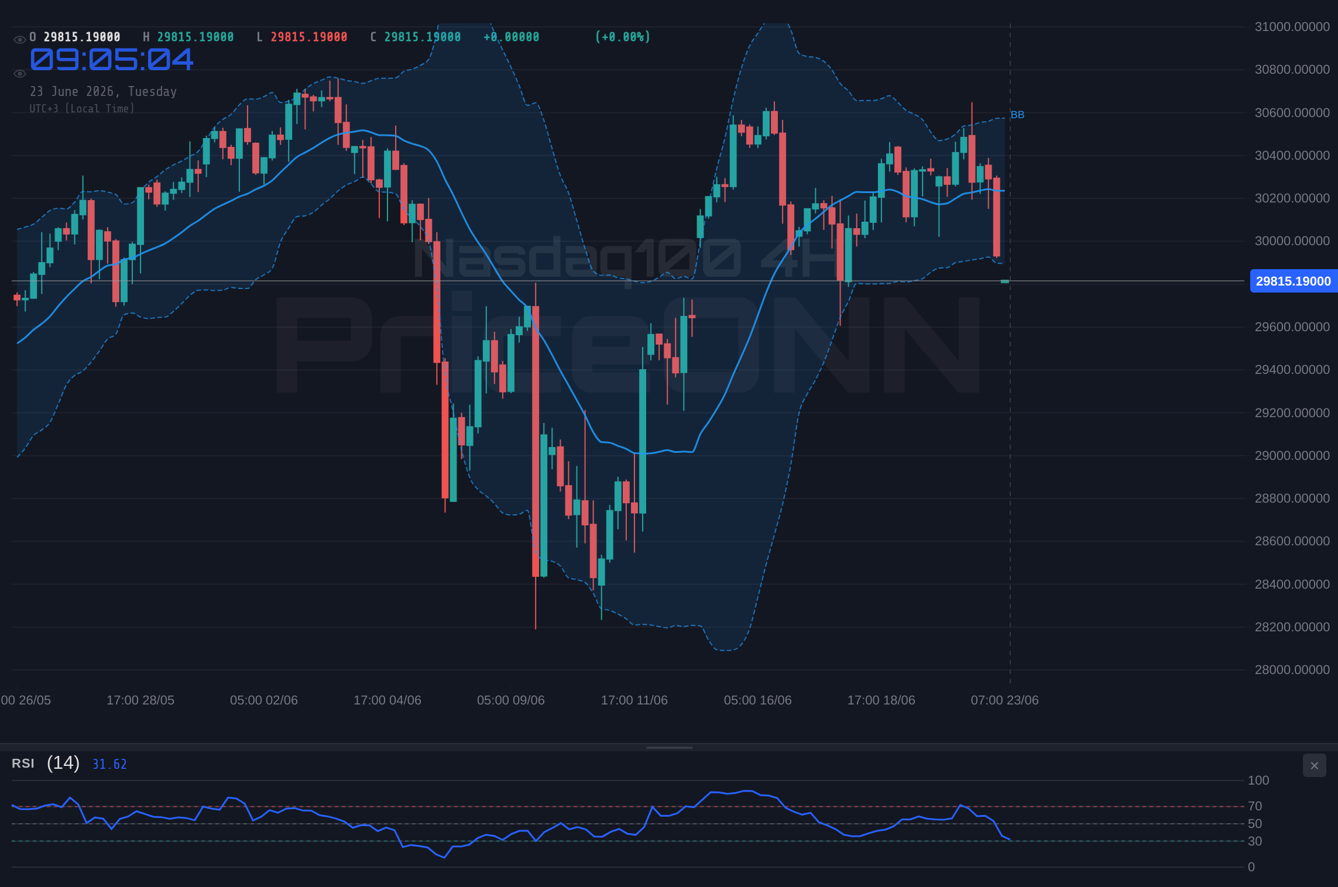This screenshot has width=1338, height=887.
Task: Click the 30000.00000 price axis label
Action: [x=1292, y=241]
